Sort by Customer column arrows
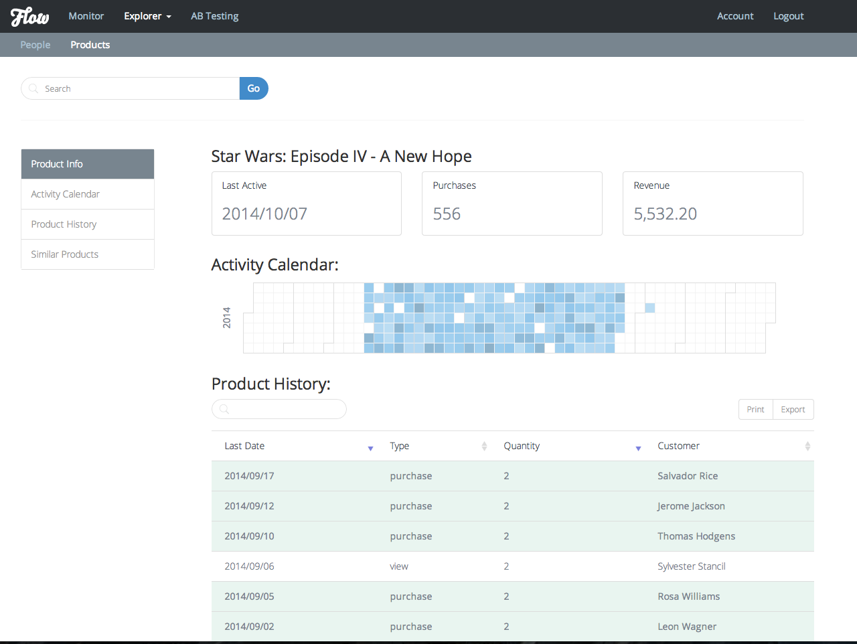This screenshot has height=644, width=857. tap(807, 446)
